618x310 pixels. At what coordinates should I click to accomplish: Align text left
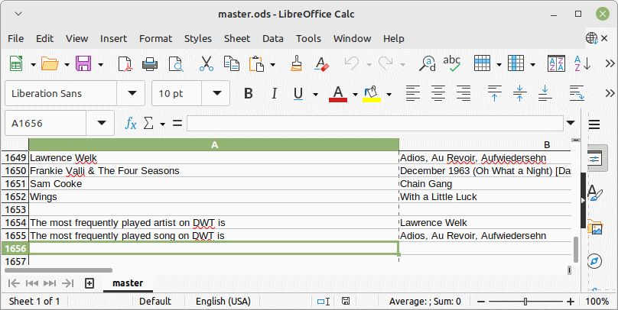point(413,94)
